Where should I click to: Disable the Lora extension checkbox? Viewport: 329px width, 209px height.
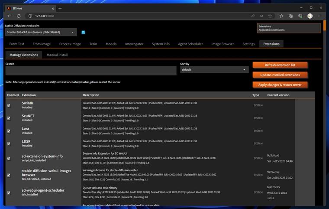pos(9,131)
